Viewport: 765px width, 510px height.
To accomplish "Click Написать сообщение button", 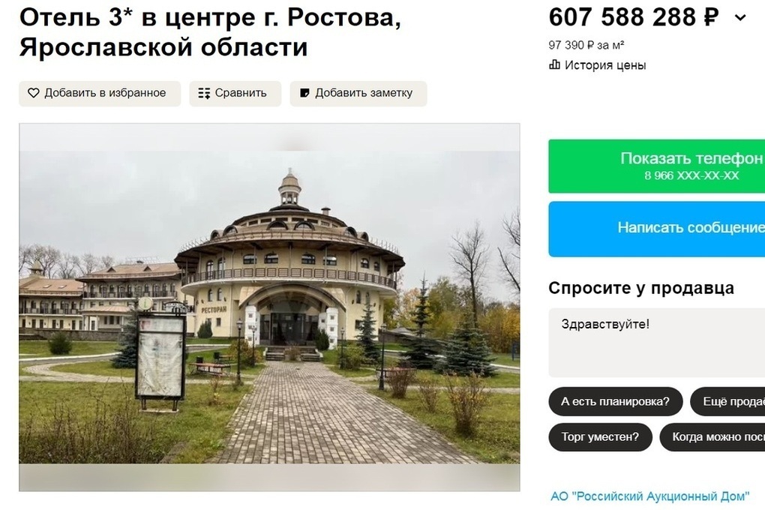I will tap(657, 229).
